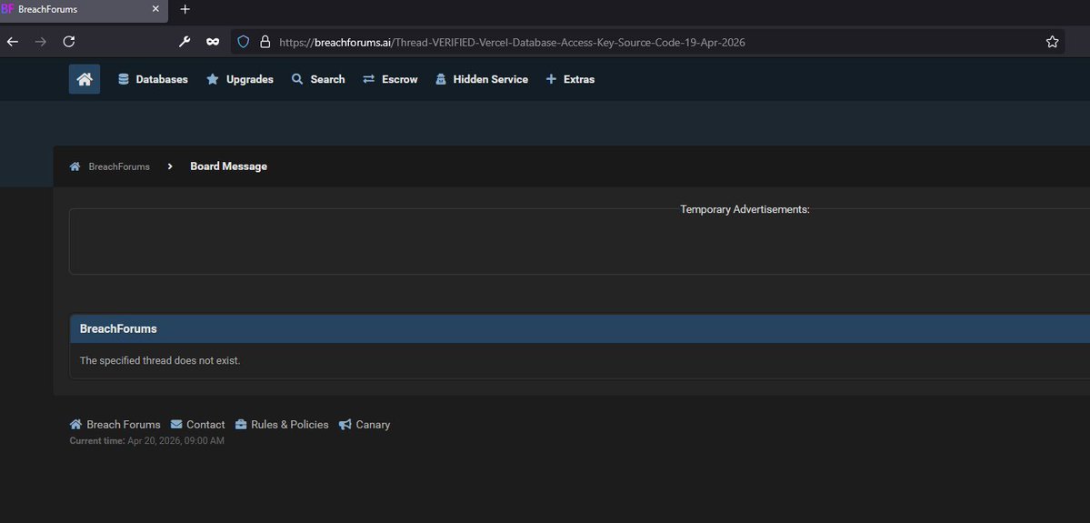The width and height of the screenshot is (1090, 523).
Task: Click the Board Message breadcrumb text
Action: pos(229,167)
